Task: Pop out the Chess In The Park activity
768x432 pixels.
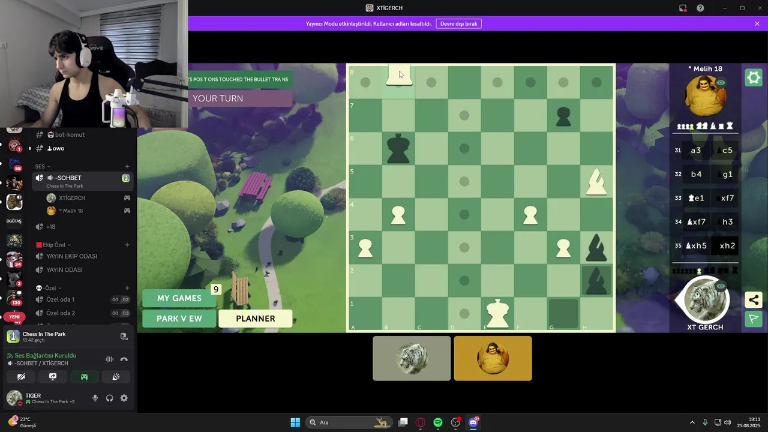Action: 124,337
